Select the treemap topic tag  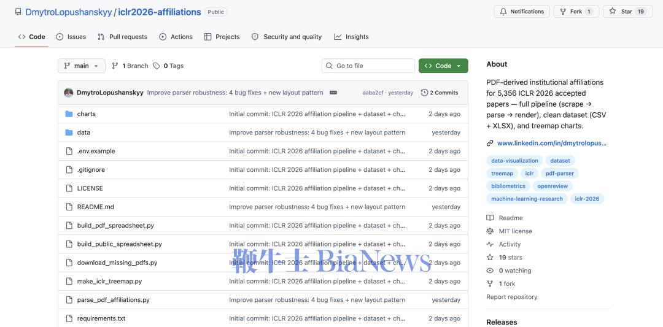click(502, 173)
